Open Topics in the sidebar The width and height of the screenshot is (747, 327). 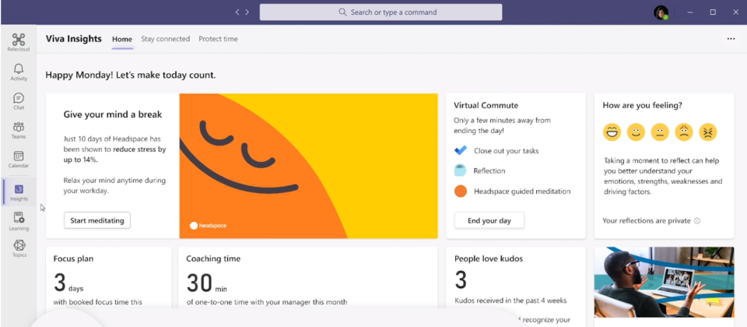pos(19,248)
